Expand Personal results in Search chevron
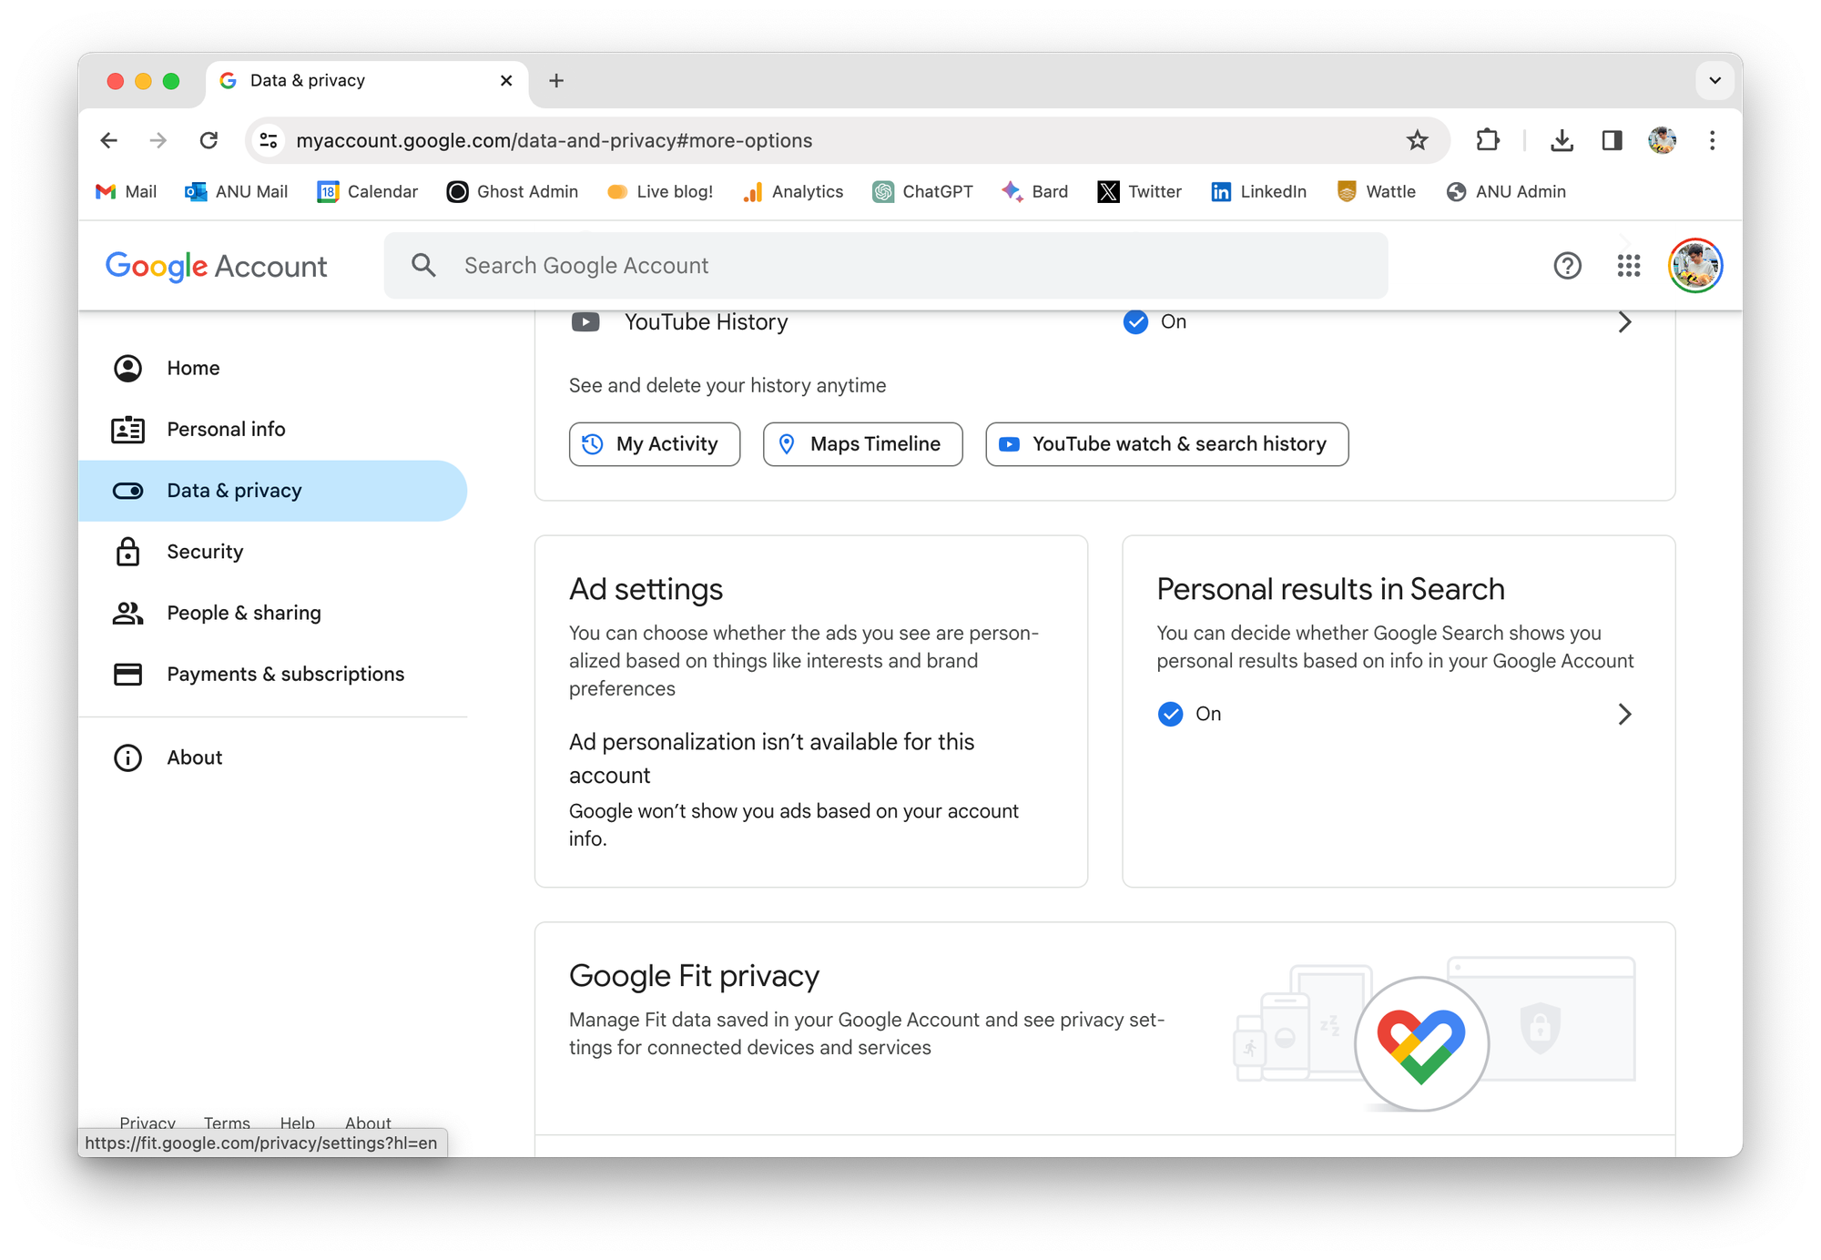This screenshot has height=1260, width=1821. click(1624, 714)
